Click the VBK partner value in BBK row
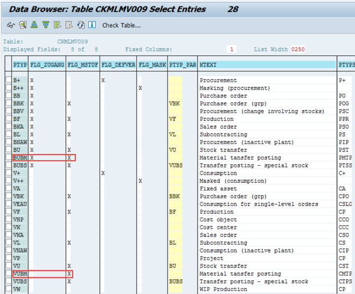Screen dimensions: 355x294 (175, 103)
